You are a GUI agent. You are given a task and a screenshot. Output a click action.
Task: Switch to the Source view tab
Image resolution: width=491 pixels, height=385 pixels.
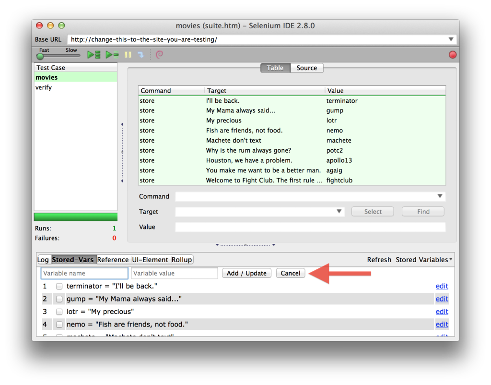tap(306, 68)
